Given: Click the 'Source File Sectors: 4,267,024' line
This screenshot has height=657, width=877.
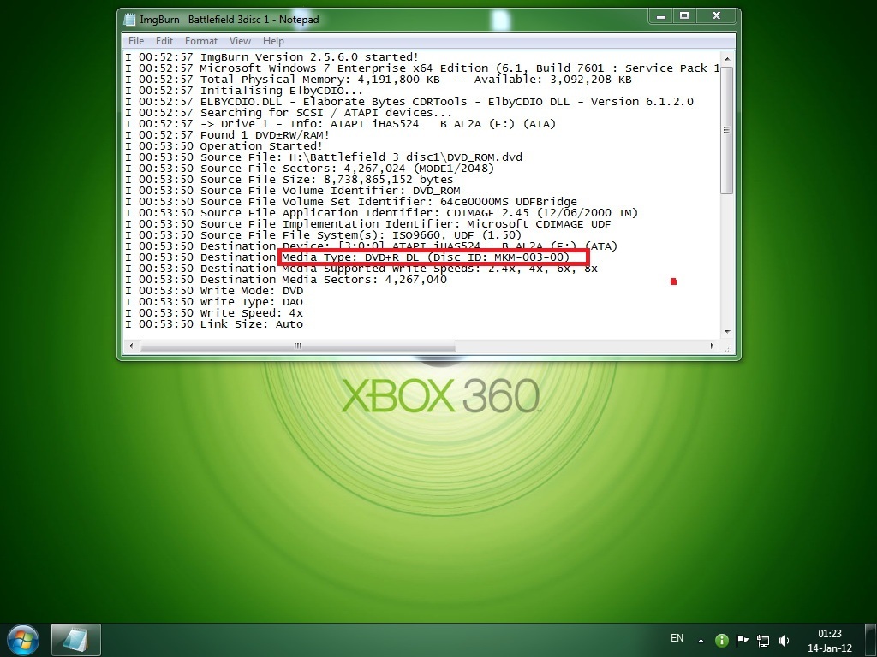Looking at the screenshot, I should [x=309, y=169].
